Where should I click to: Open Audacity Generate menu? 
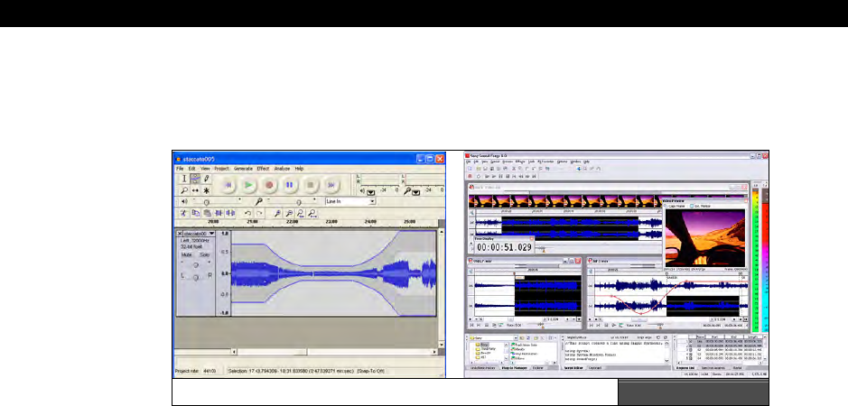pyautogui.click(x=243, y=169)
